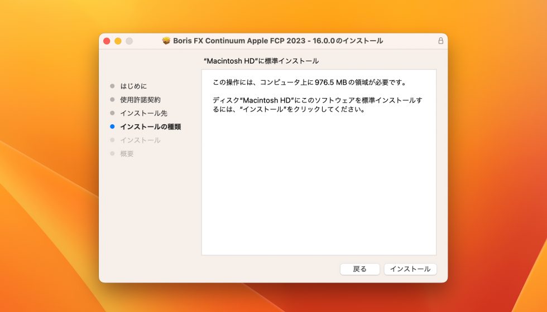Select the インストール先 step in sidebar
The width and height of the screenshot is (547, 312).
tap(144, 113)
